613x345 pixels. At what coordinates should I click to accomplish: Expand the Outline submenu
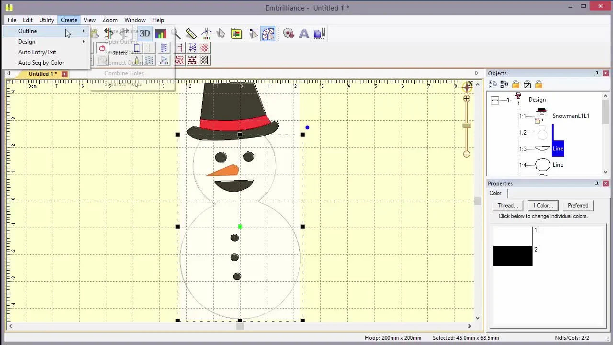[27, 31]
